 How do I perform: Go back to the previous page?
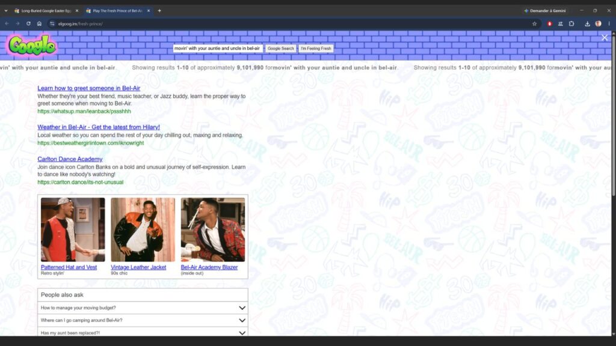7,23
